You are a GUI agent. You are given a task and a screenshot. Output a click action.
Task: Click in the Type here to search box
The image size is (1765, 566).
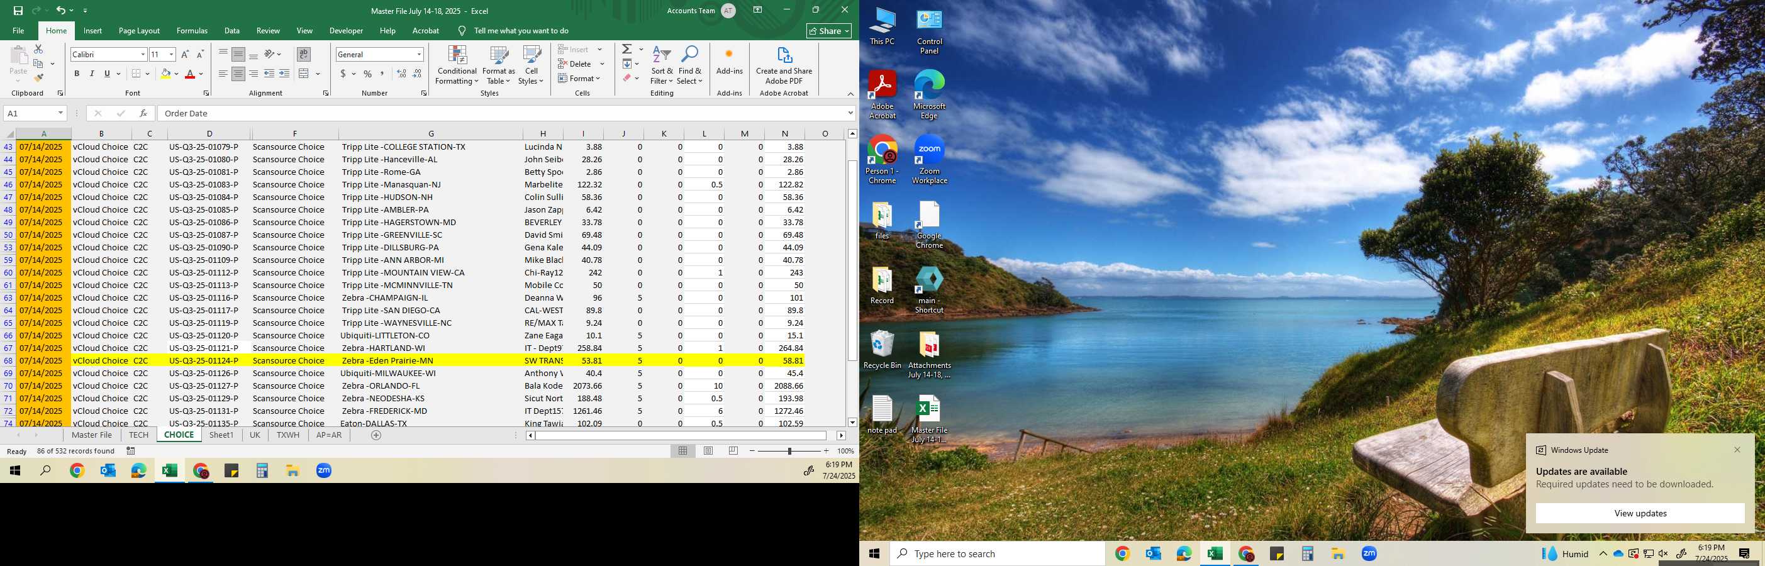997,553
